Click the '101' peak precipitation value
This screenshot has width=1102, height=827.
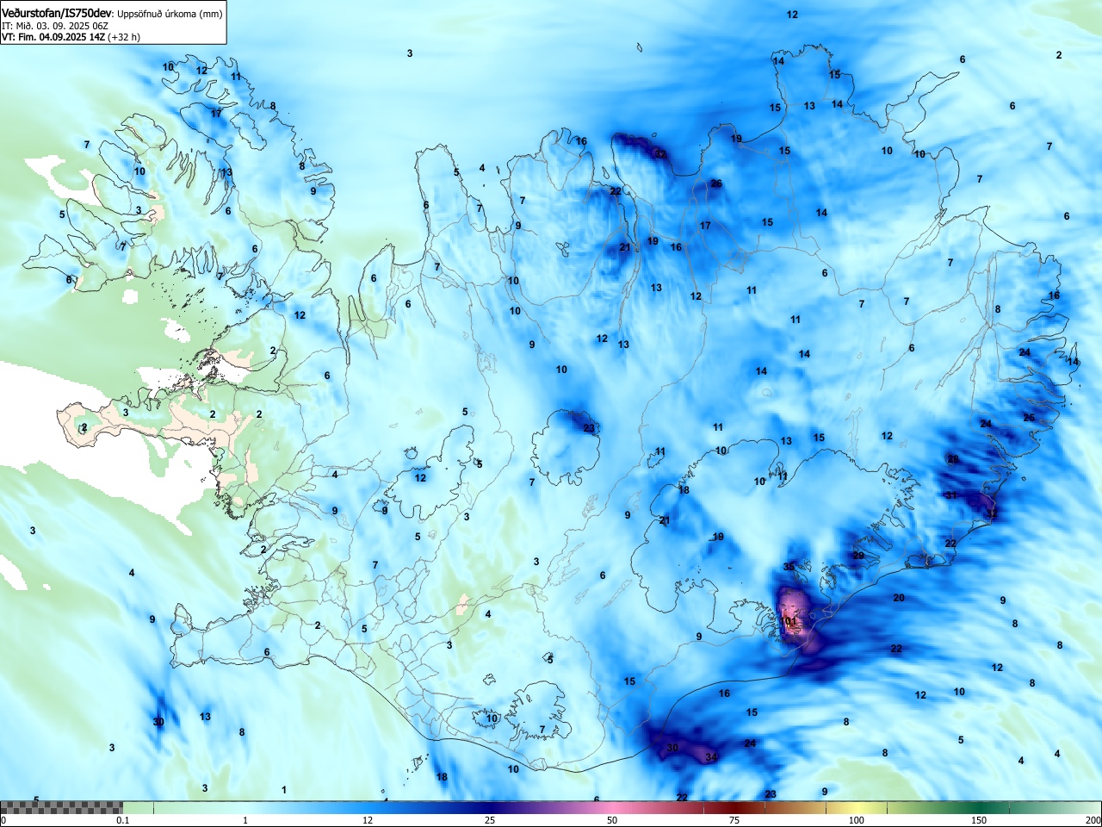789,621
